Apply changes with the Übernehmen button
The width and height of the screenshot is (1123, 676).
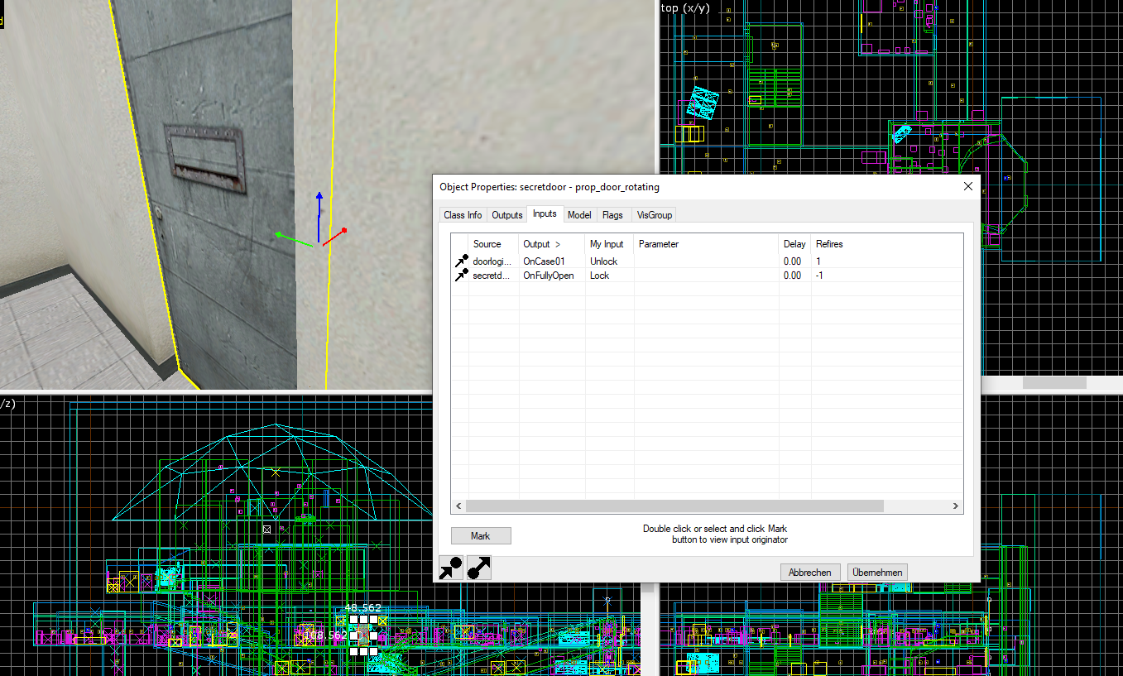[x=877, y=573]
